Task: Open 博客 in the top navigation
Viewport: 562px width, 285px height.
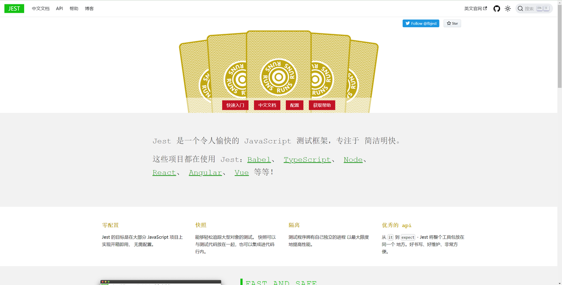Action: pos(89,8)
